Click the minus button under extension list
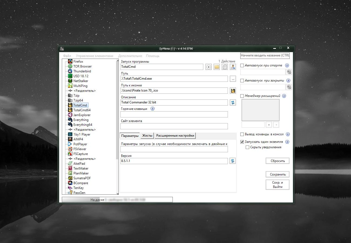 (x=276, y=125)
